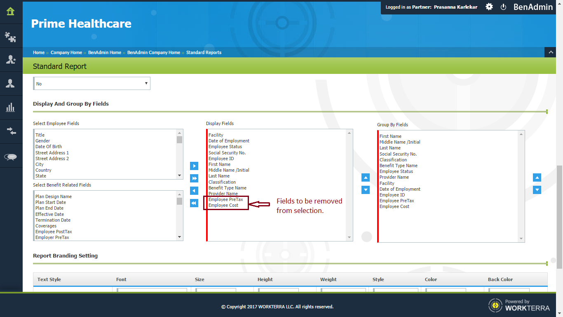Screen dimensions: 563x317
Task: Select Employee Cost in Display Fields
Action: pyautogui.click(x=223, y=205)
